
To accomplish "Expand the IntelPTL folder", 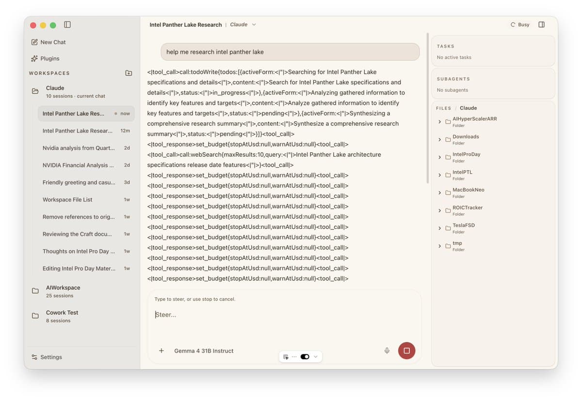I will [x=440, y=174].
